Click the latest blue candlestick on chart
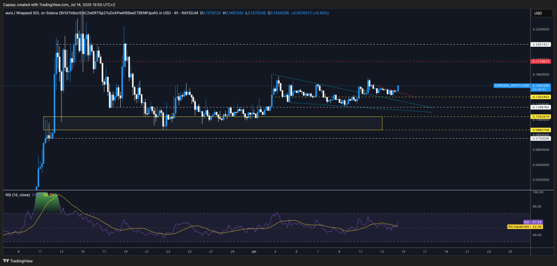The width and height of the screenshot is (557, 266). pos(399,88)
